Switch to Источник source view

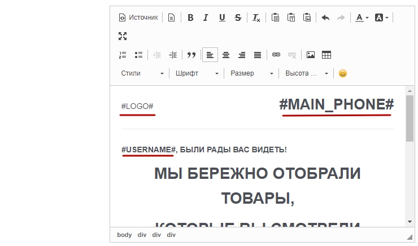138,17
